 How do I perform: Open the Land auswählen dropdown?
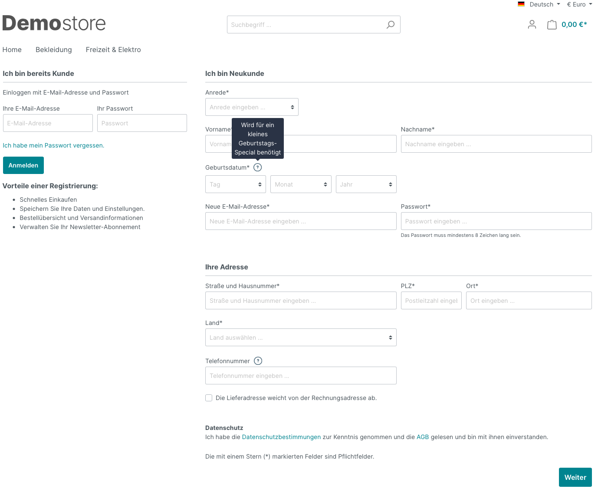click(x=301, y=338)
